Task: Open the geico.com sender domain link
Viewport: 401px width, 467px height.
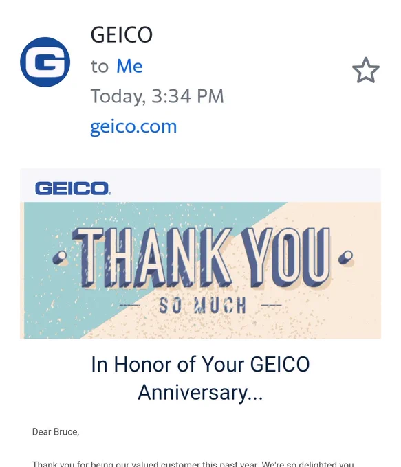Action: [133, 127]
